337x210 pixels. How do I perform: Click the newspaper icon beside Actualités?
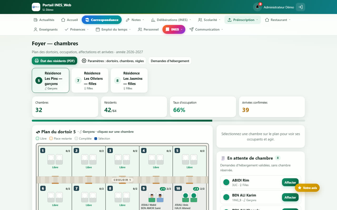click(36, 20)
